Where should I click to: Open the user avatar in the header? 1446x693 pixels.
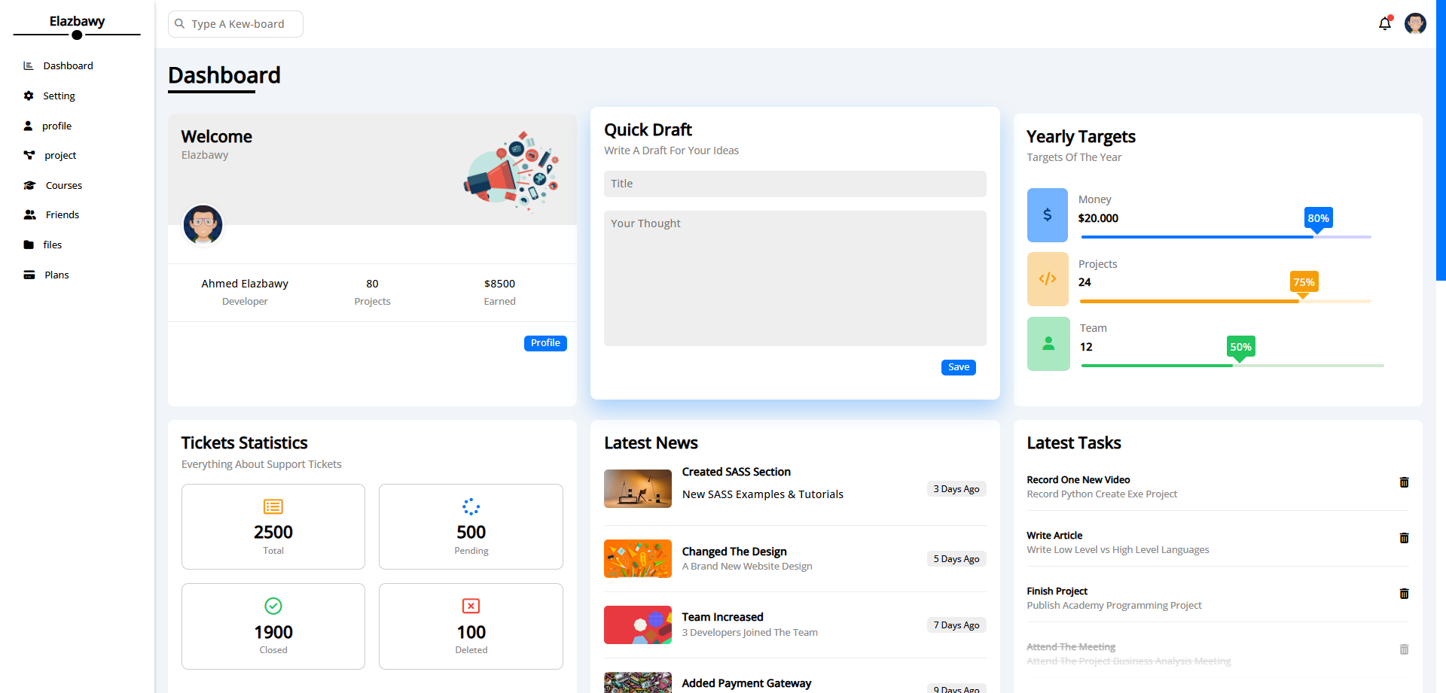pyautogui.click(x=1415, y=23)
